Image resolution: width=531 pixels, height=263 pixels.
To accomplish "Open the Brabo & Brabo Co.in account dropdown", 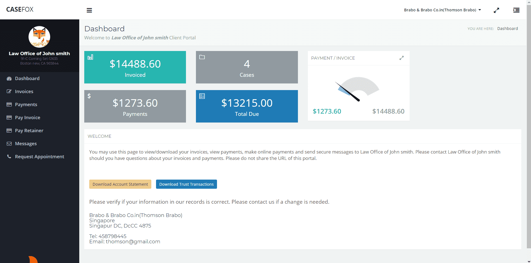I will (442, 10).
